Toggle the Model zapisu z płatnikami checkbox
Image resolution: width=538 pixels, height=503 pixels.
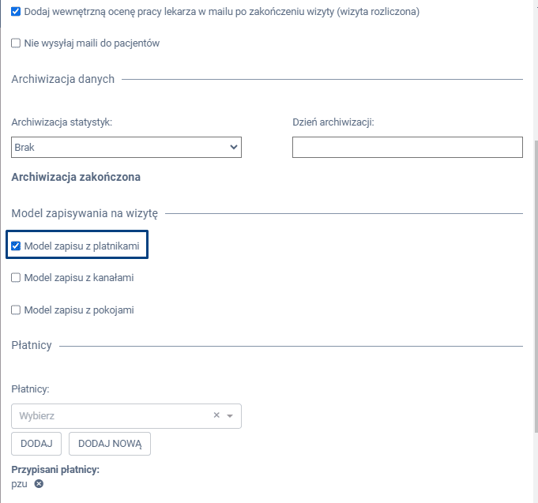click(16, 246)
